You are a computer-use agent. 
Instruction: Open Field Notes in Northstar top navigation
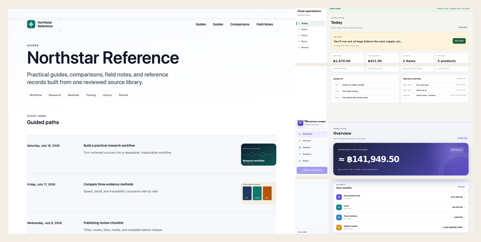point(265,24)
